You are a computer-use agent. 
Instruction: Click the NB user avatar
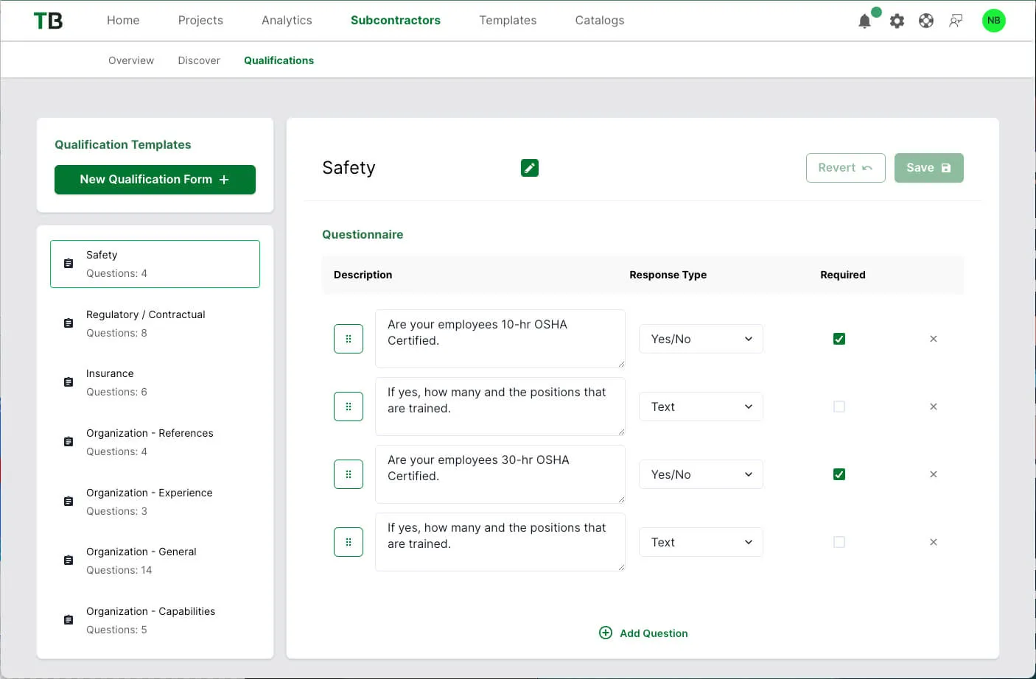click(993, 21)
